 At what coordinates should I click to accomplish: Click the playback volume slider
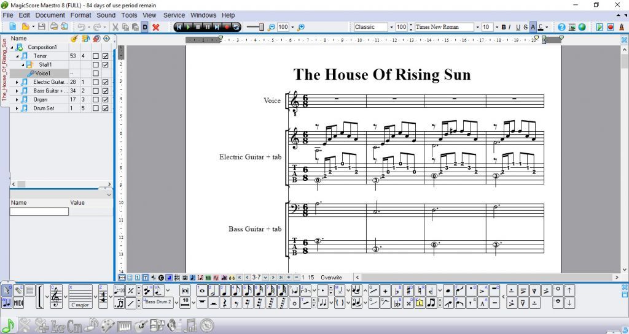[x=255, y=27]
